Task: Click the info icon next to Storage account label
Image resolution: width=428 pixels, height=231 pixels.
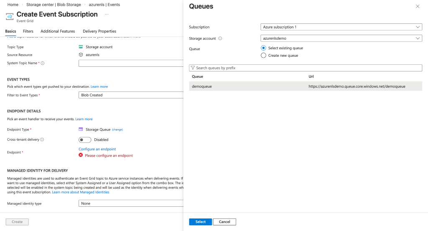Action: tap(220, 38)
